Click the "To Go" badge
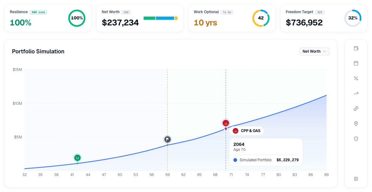372x192 pixels. click(x=227, y=12)
